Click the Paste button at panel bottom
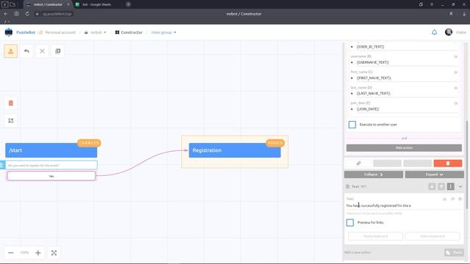470x264 pixels. (454, 252)
